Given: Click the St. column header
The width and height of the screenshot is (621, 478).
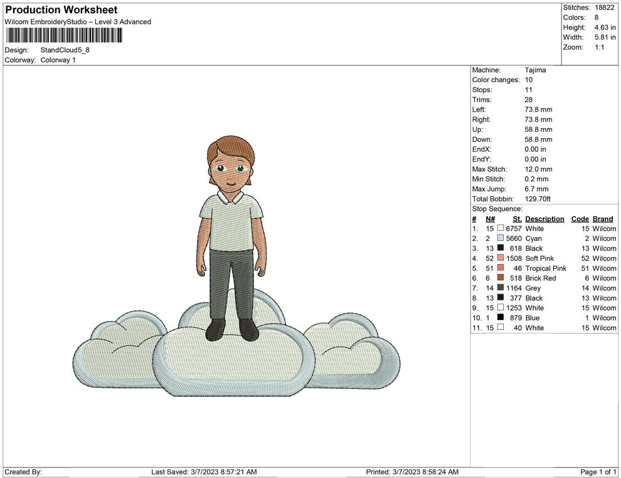Looking at the screenshot, I should click(517, 219).
